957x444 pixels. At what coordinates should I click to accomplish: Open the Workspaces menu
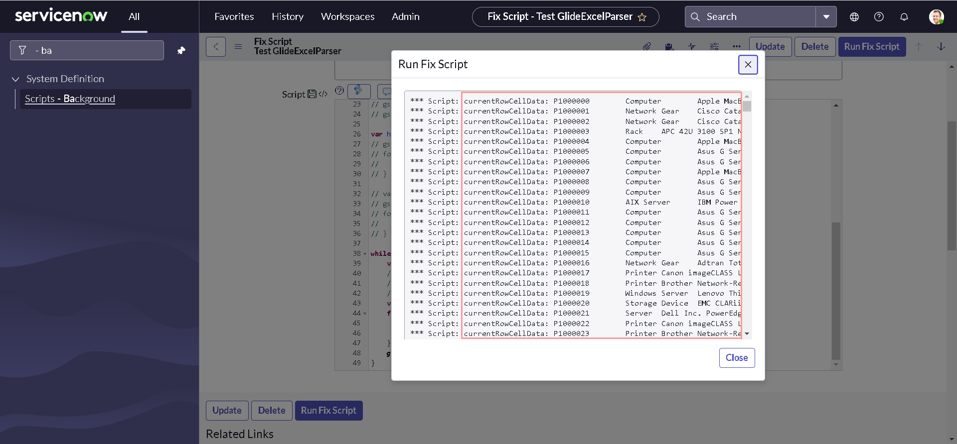pos(348,16)
